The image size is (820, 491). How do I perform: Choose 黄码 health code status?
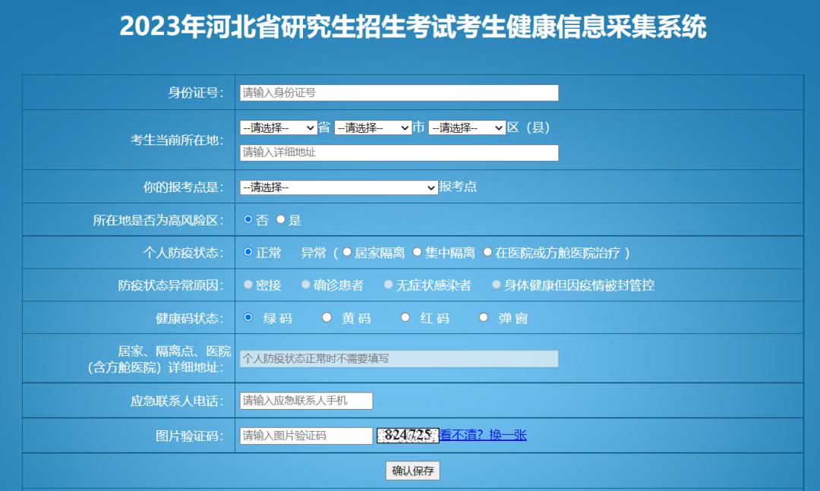[x=325, y=317]
